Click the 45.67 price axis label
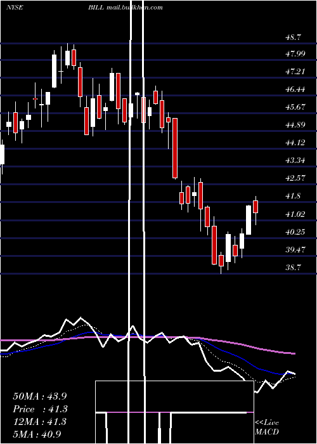 click(x=295, y=107)
